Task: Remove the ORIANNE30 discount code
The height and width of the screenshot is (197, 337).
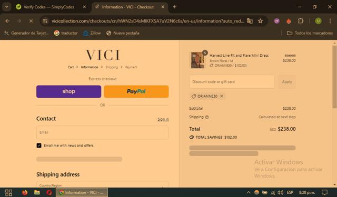Action: coord(222,96)
